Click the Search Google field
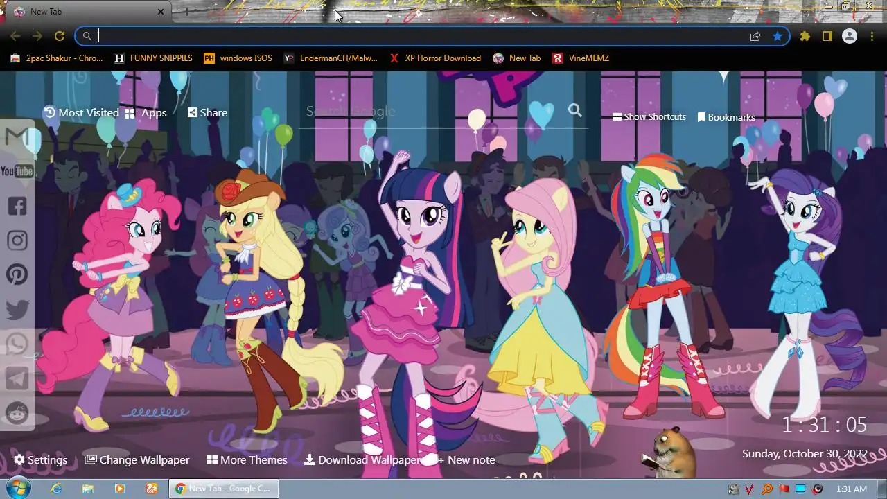Screen dimensions: 887x499 (x=433, y=112)
